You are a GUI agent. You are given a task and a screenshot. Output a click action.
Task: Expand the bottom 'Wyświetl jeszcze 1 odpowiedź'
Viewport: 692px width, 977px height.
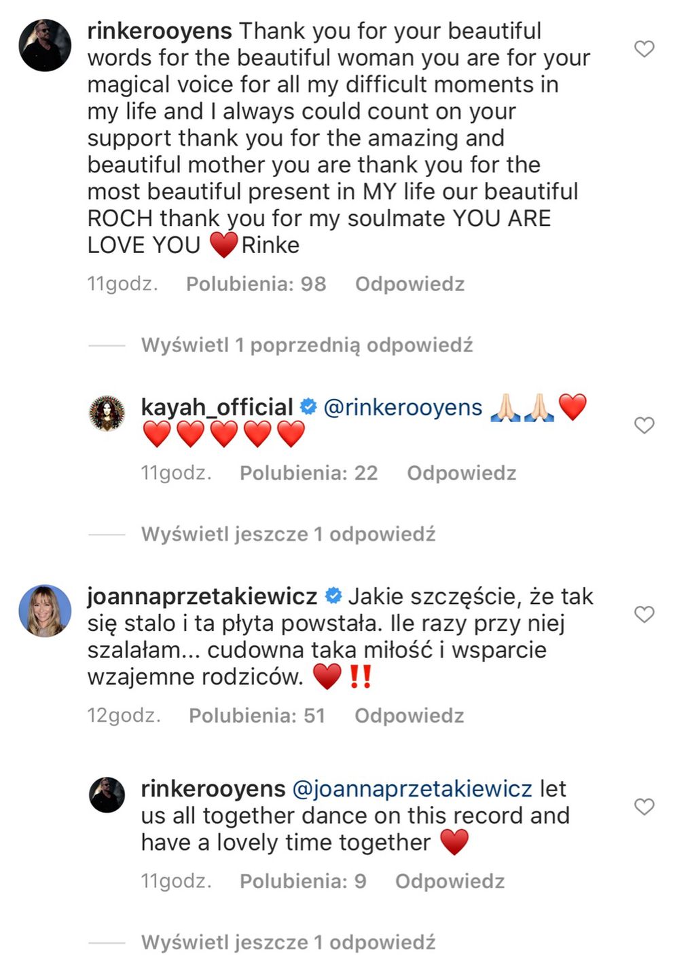(288, 942)
